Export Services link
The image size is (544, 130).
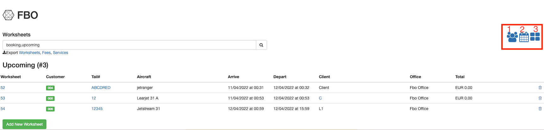(60, 53)
